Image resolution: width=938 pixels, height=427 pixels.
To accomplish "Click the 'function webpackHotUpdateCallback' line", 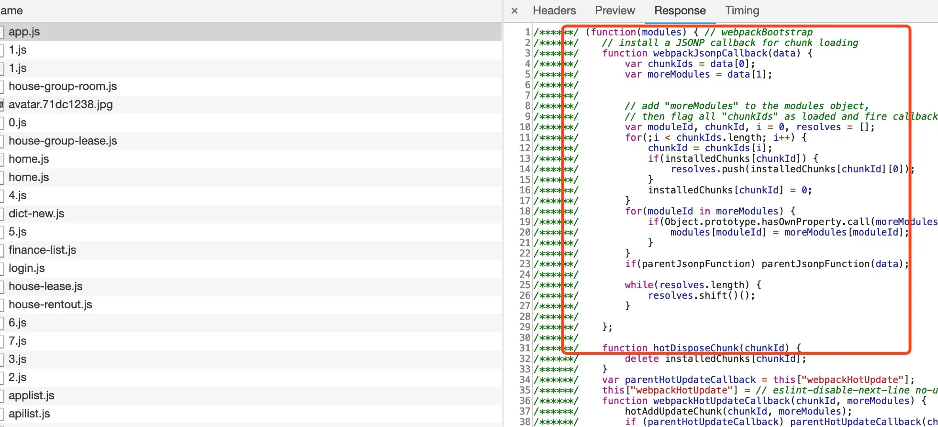I will (764, 401).
